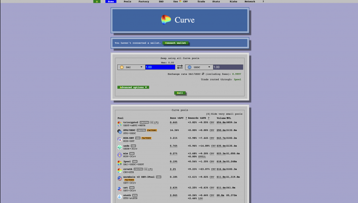Image resolution: width=358 pixels, height=203 pixels.
Task: Click the DAI coin icon
Action: coord(122,67)
